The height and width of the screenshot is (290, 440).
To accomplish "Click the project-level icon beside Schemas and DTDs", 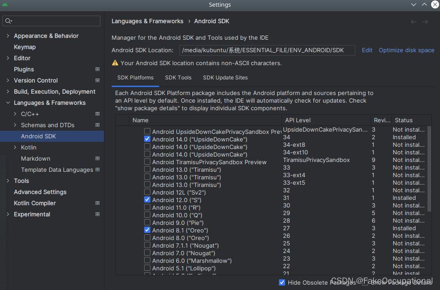I will point(97,125).
